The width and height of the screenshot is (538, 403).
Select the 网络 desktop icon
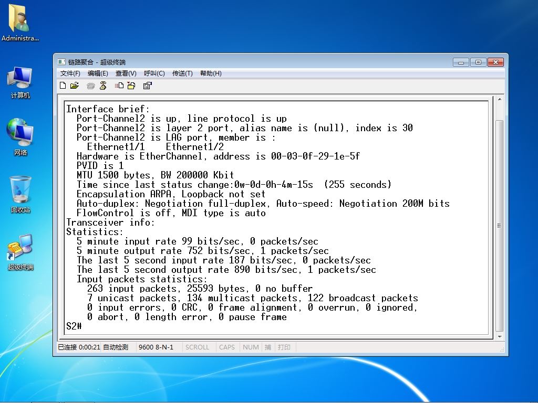tap(20, 137)
